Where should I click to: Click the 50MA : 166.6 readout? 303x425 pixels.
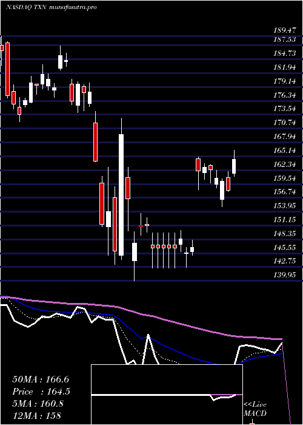(41, 379)
